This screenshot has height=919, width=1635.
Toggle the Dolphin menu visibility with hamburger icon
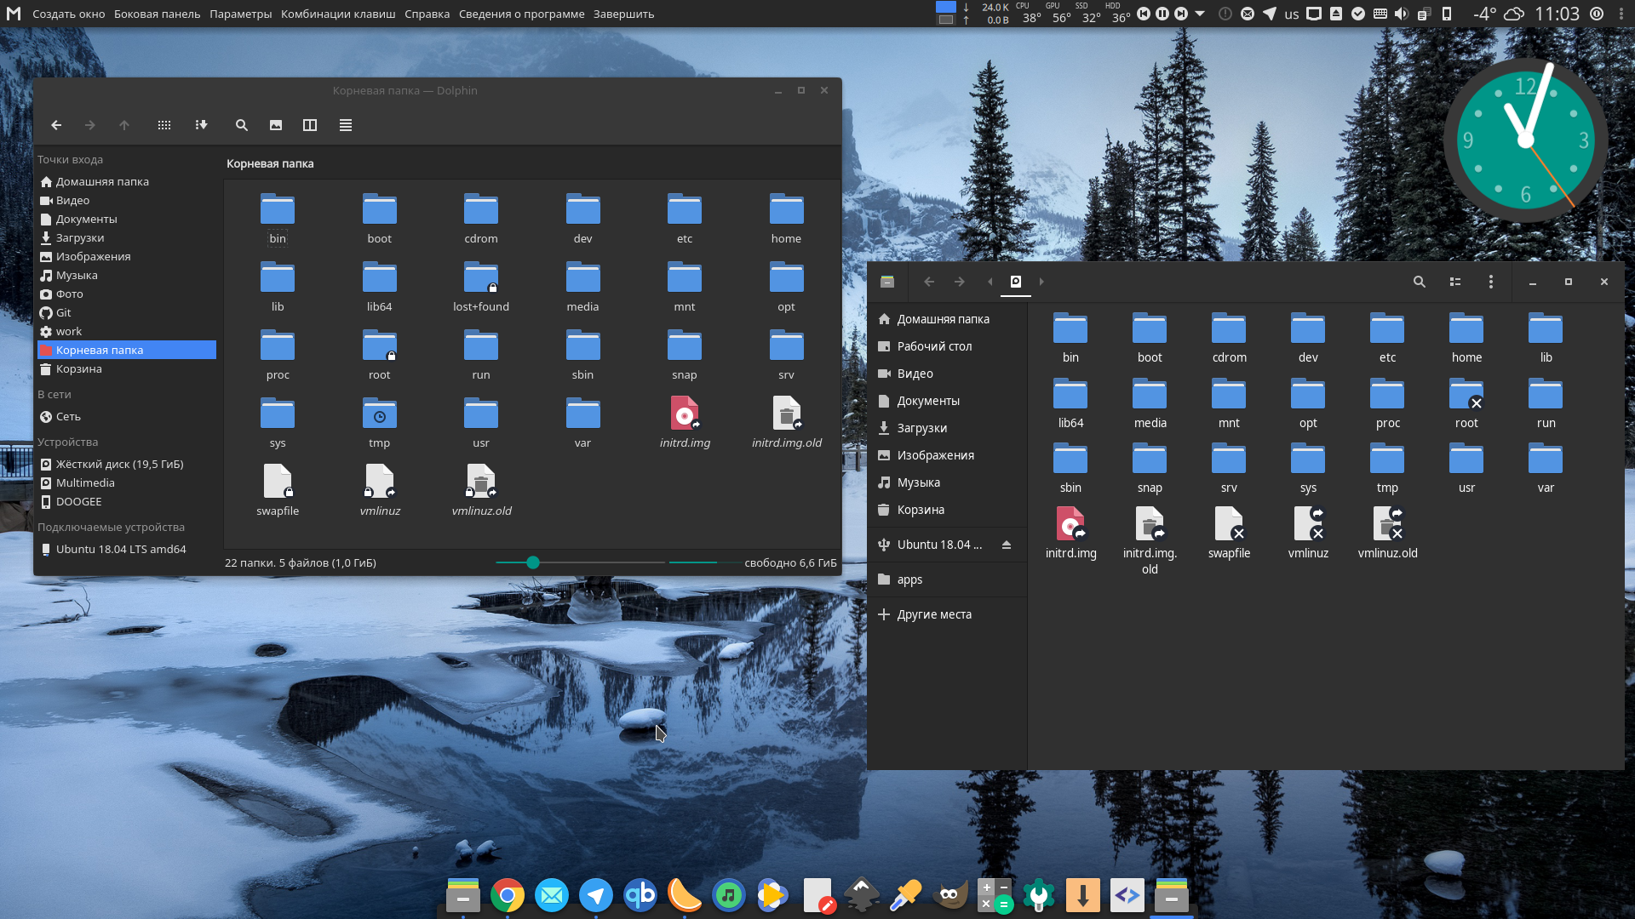[x=346, y=125]
